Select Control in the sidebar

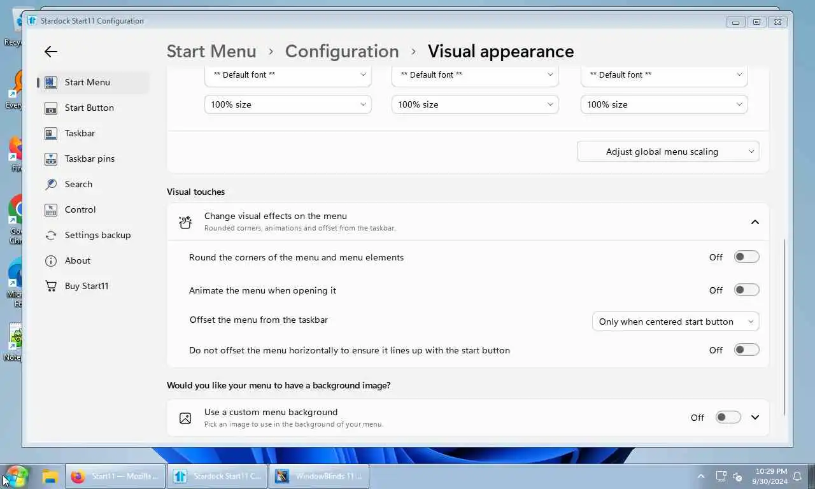(94, 209)
